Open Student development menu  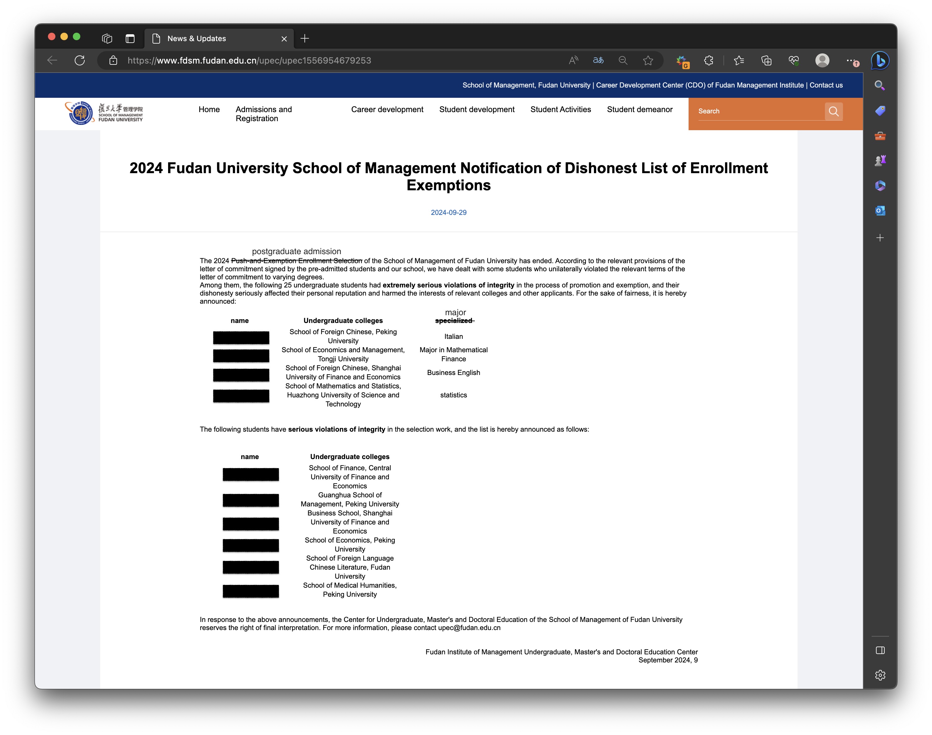477,109
